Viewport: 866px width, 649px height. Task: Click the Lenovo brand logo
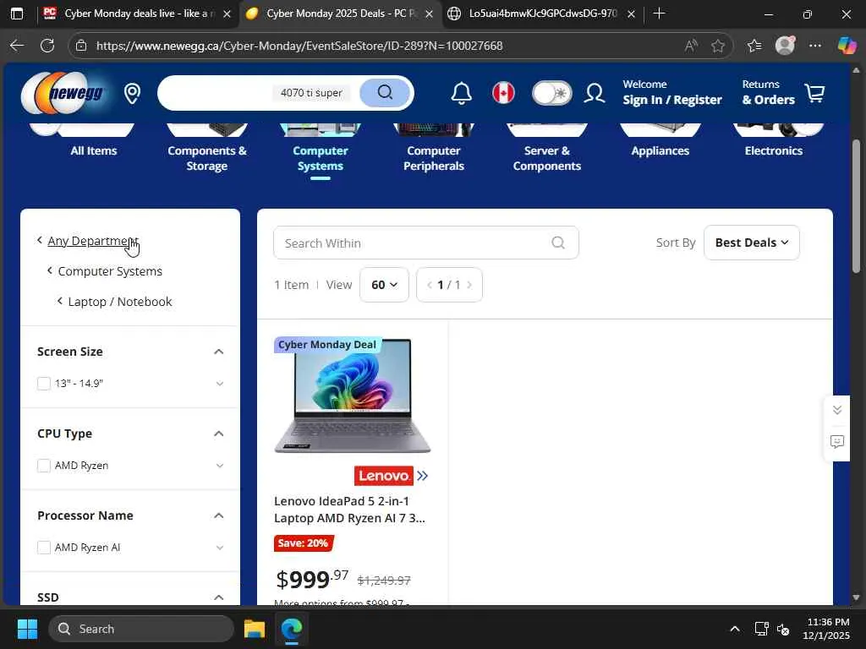point(383,476)
